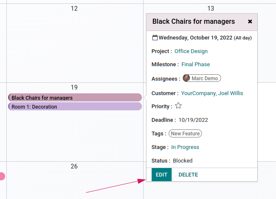Click day 12 in the calendar
276x199 pixels.
pyautogui.click(x=74, y=8)
